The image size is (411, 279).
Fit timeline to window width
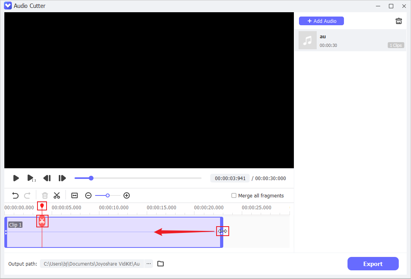tap(75, 195)
